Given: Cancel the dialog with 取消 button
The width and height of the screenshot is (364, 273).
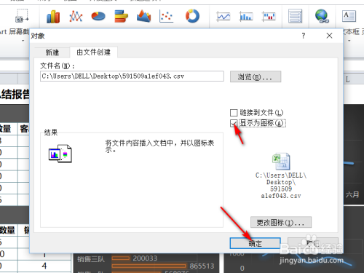Looking at the screenshot, I should coord(313,243).
